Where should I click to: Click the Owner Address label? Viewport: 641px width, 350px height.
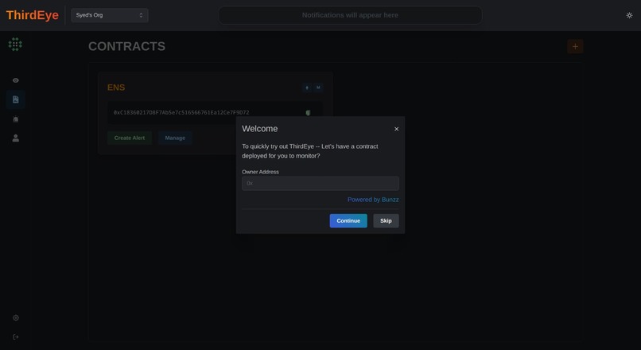[x=260, y=172]
